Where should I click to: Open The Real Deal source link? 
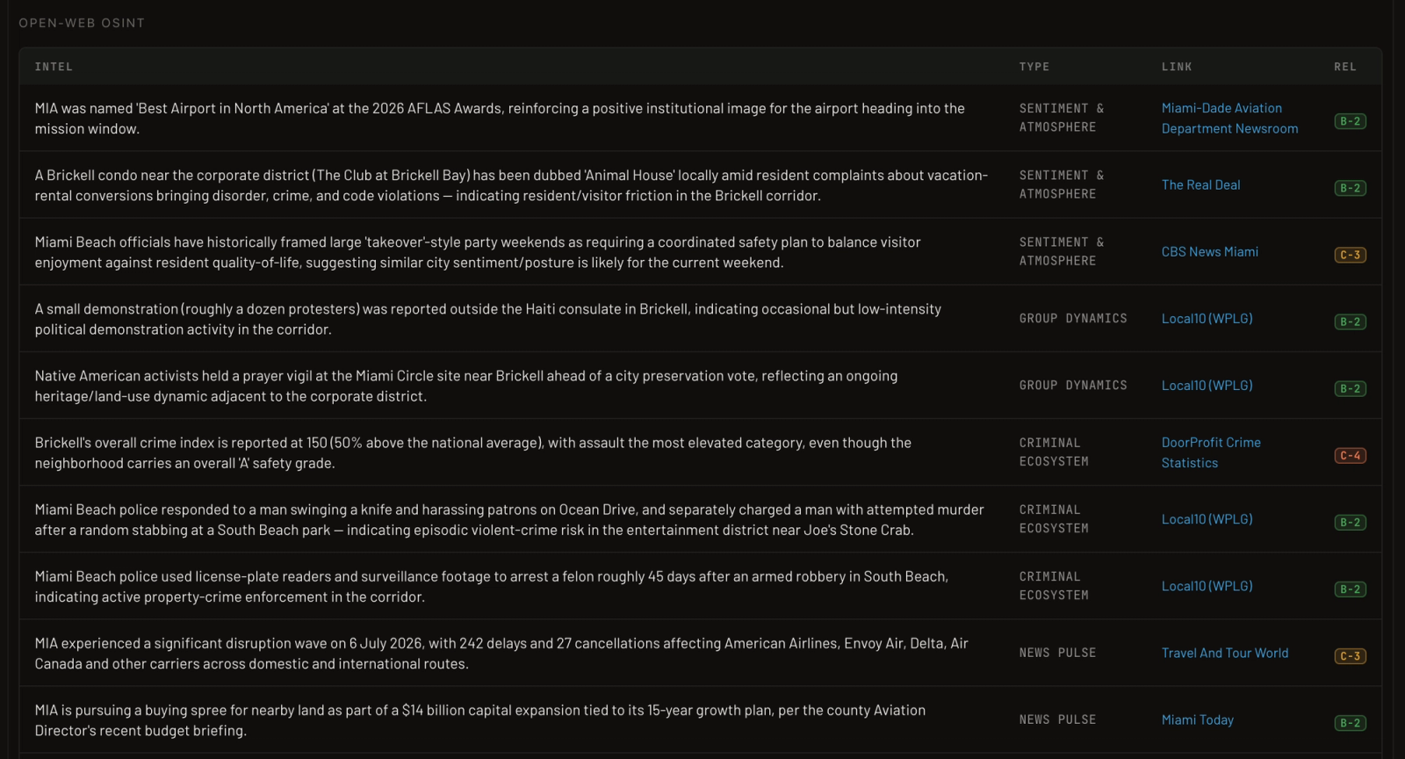point(1200,184)
